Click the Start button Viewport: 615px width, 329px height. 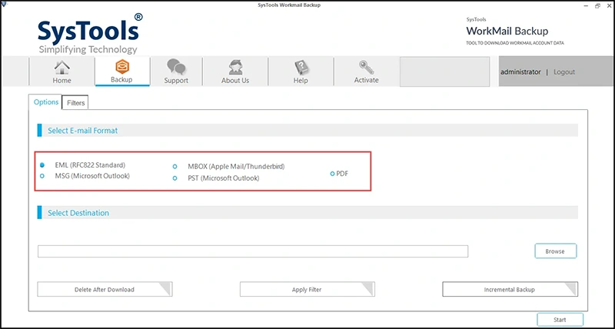tap(560, 320)
